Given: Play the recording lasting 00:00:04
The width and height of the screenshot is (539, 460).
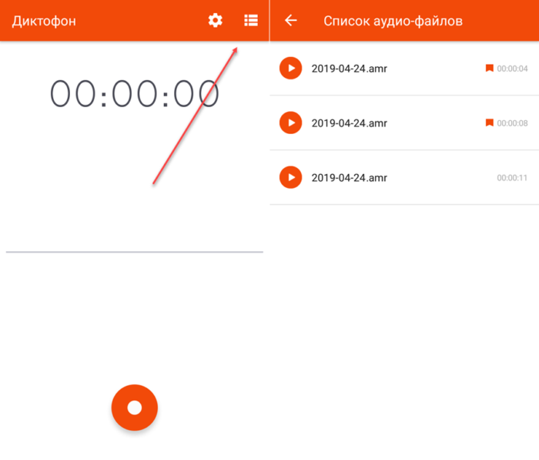Looking at the screenshot, I should [290, 69].
